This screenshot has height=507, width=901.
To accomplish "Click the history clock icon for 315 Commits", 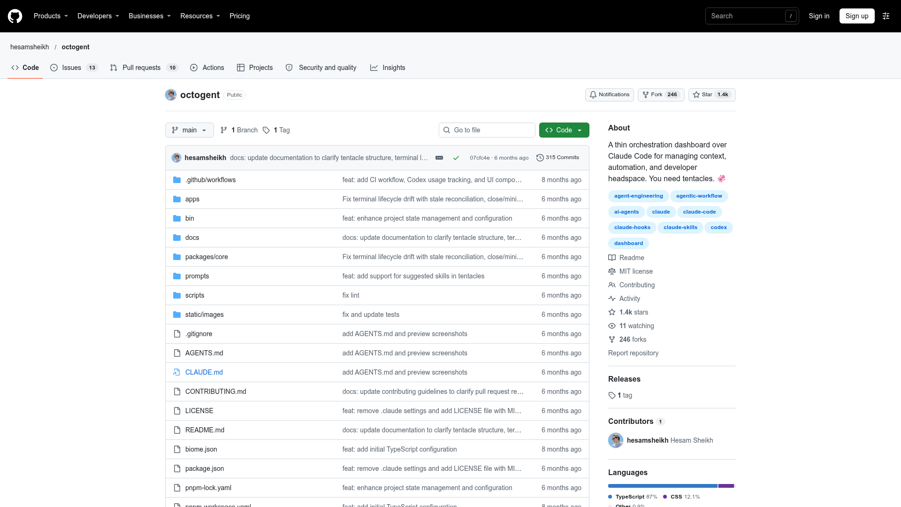I will coord(540,158).
